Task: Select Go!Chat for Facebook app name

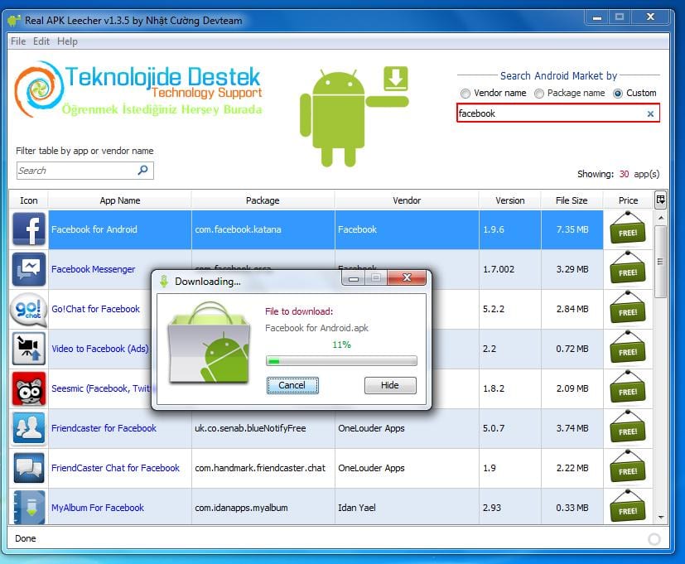Action: (96, 309)
